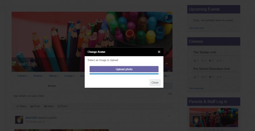
Task: Open the Videos tab on the profile
Action: click(54, 76)
